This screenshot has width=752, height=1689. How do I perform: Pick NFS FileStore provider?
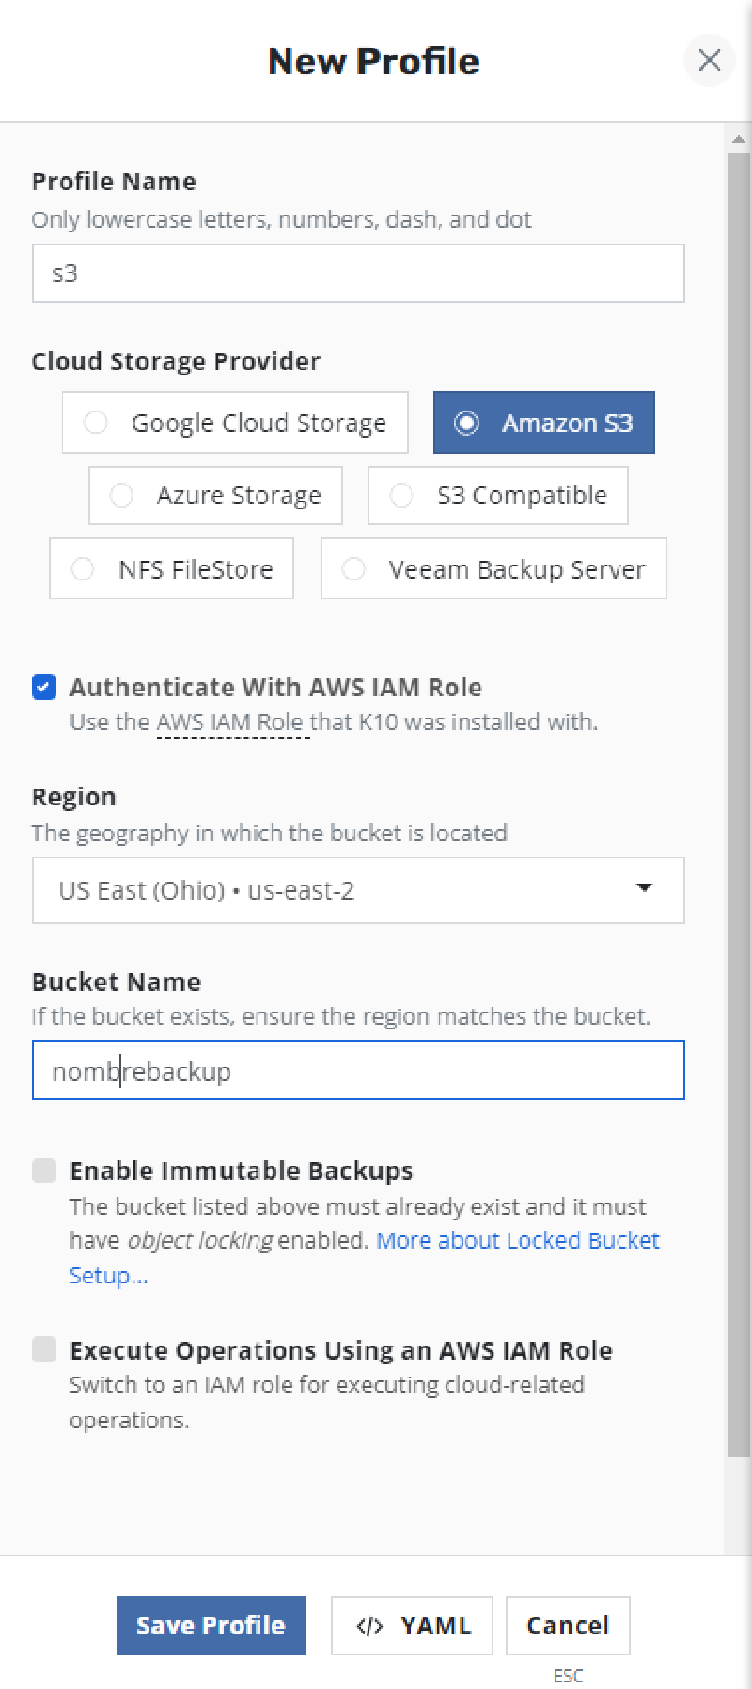click(x=171, y=568)
